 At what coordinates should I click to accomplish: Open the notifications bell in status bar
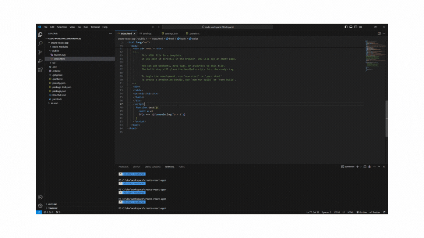[384, 212]
